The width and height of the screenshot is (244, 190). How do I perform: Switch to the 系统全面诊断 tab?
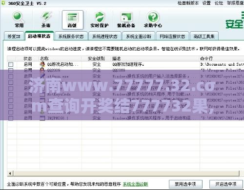(139, 36)
